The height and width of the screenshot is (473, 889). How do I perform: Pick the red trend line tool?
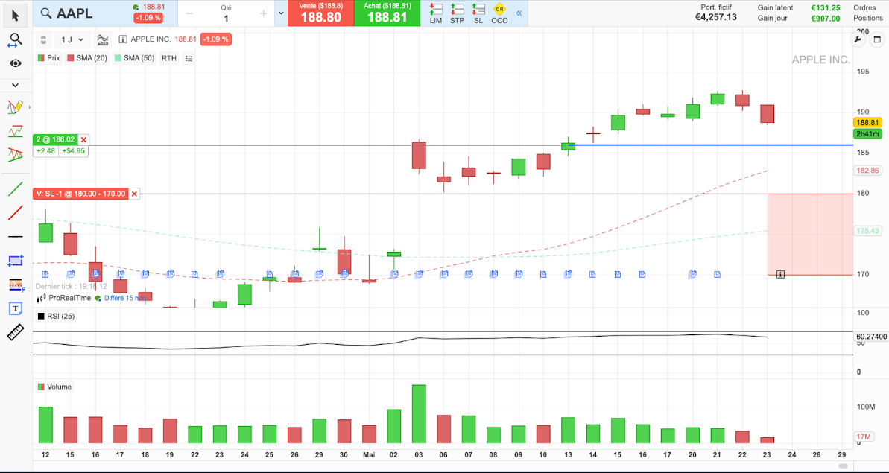16,213
